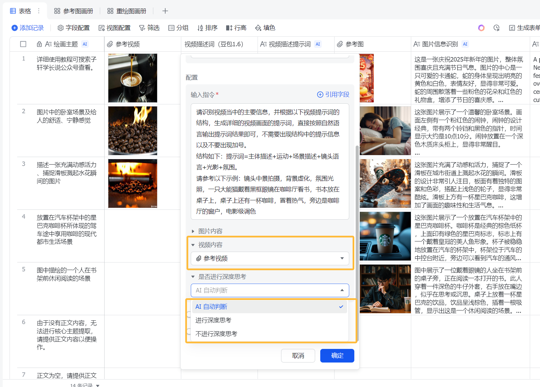The height and width of the screenshot is (387, 540).
Task: Click 生成表单 to generate a form
Action: point(524,28)
